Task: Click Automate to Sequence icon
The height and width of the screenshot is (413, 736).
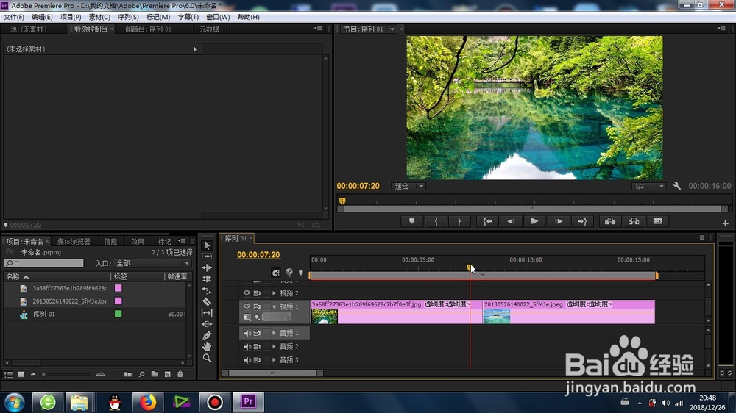Action: 128,374
